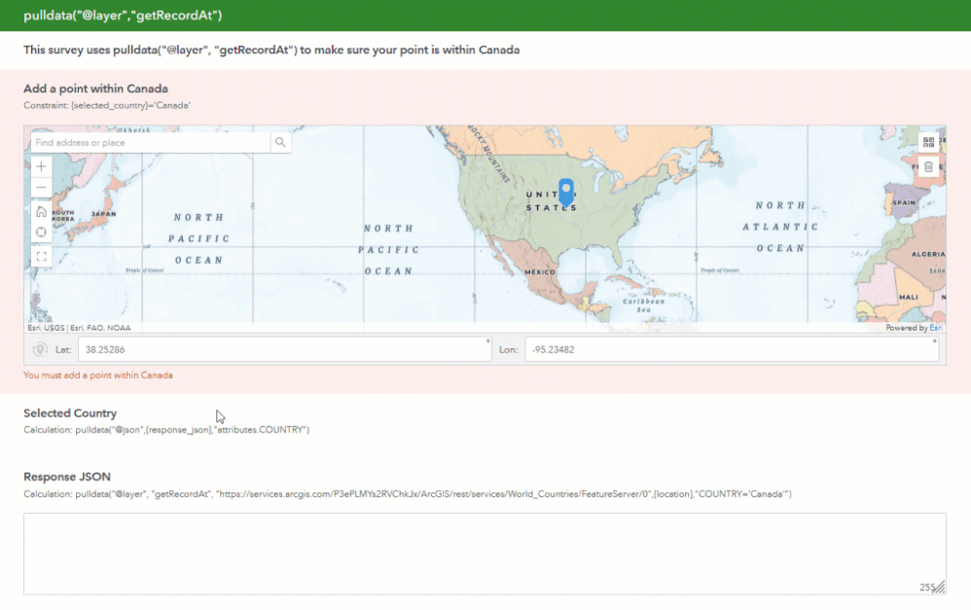Click the Add a point within Canada label
The height and width of the screenshot is (610, 971).
tap(95, 89)
